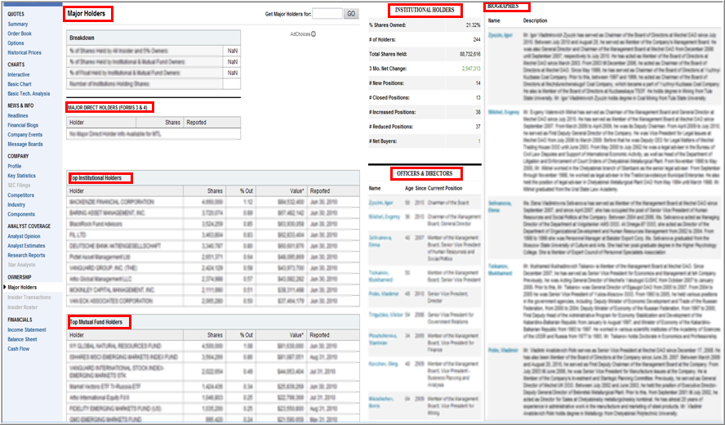The image size is (725, 425).
Task: Show news Headlines
Action: 18,116
